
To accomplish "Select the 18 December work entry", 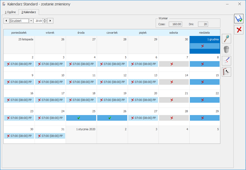I will [81, 100].
